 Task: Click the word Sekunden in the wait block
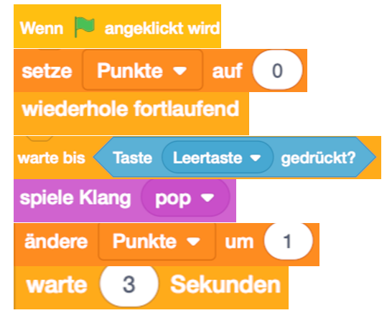pyautogui.click(x=225, y=284)
